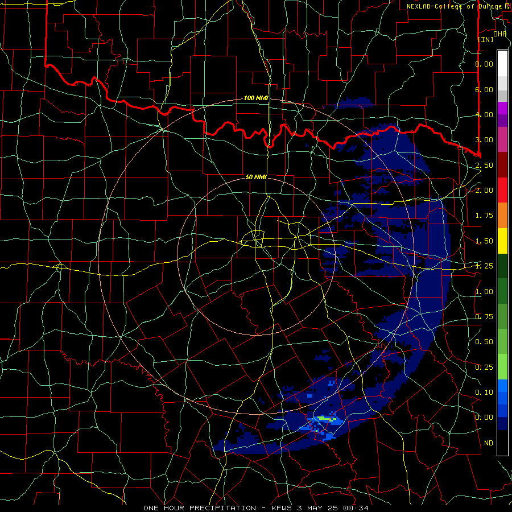Screen dimensions: 512x512
Task: Click the '3 MAY 25 00:34' timestamp
Action: click(x=333, y=508)
